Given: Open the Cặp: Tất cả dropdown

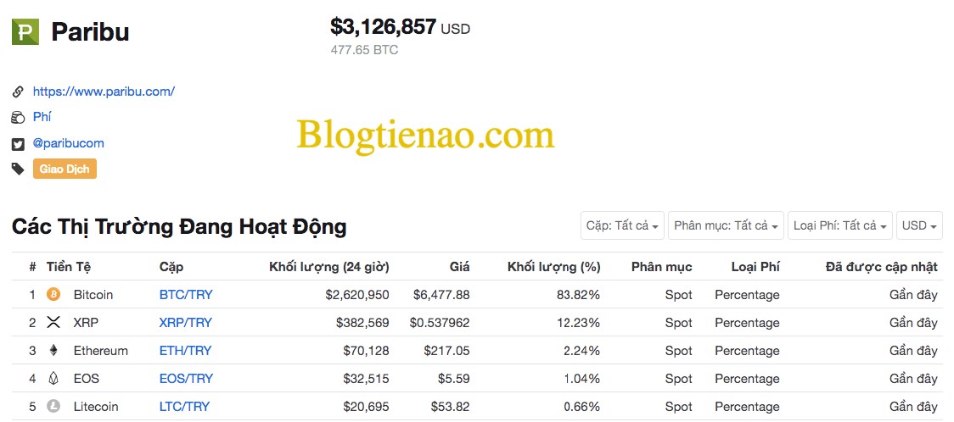Looking at the screenshot, I should coord(622,225).
